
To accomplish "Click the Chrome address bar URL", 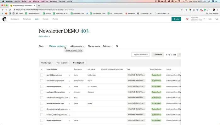I will coord(45,10).
